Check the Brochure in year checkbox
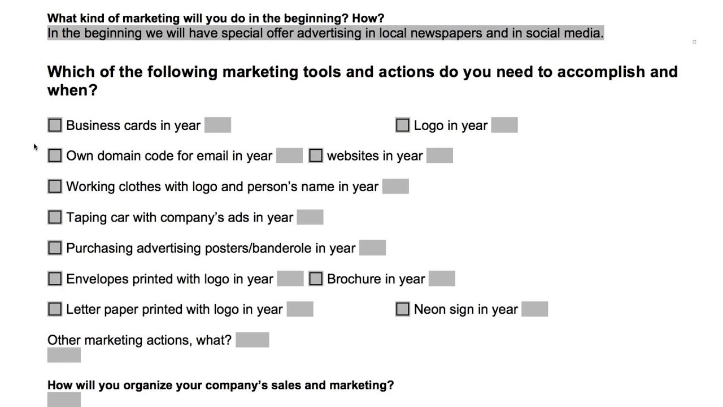 (x=316, y=279)
